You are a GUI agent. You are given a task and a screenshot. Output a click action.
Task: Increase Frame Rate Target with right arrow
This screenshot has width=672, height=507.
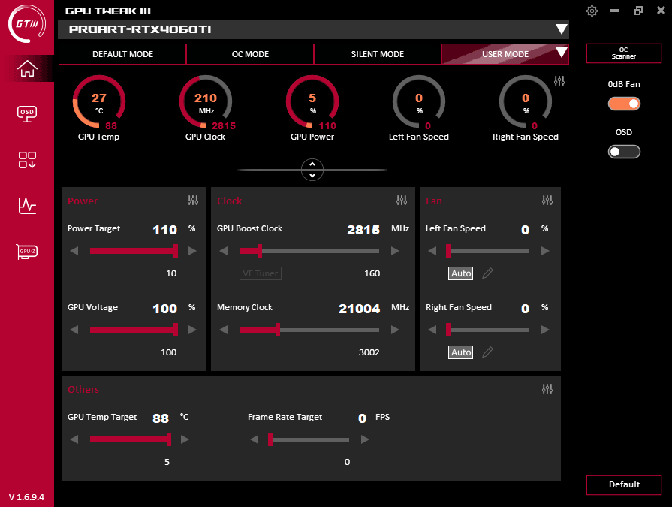point(365,439)
